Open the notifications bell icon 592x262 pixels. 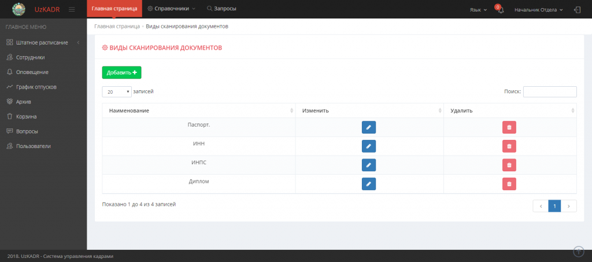pyautogui.click(x=500, y=10)
